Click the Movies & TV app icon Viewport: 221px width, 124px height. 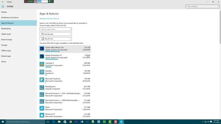click(x=42, y=115)
